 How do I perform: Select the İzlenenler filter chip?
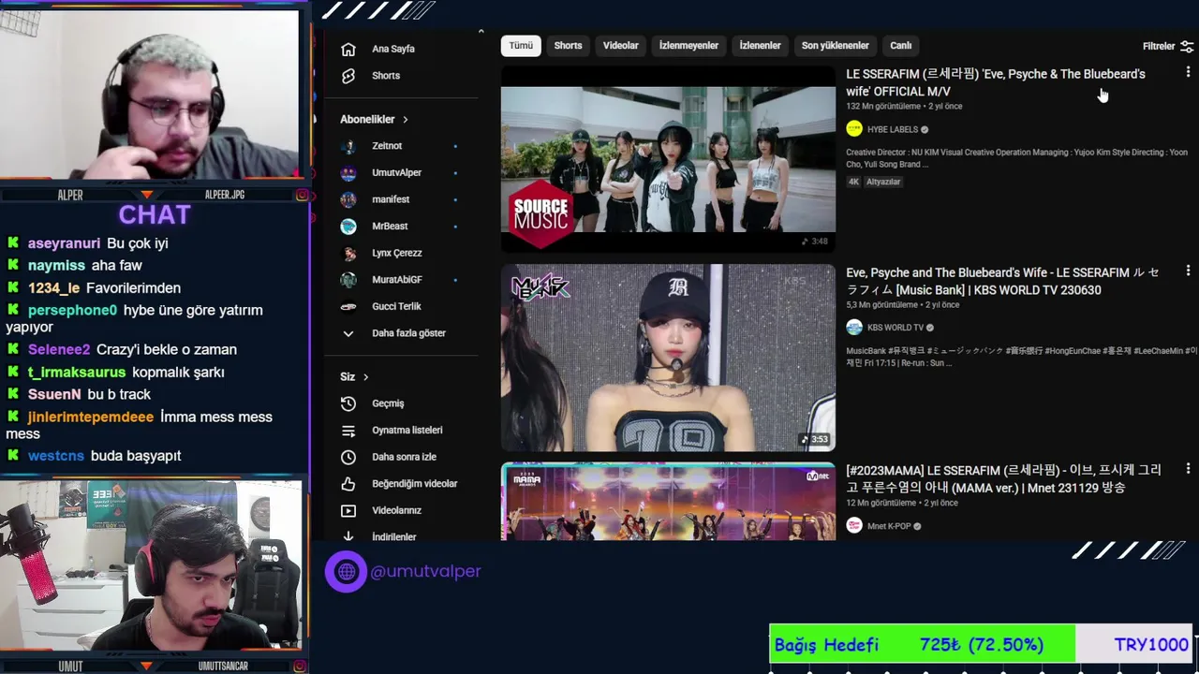click(760, 46)
